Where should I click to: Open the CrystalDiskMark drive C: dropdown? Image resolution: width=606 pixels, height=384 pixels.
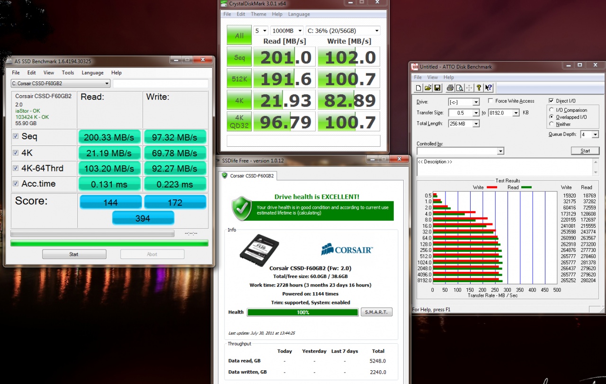click(x=343, y=31)
